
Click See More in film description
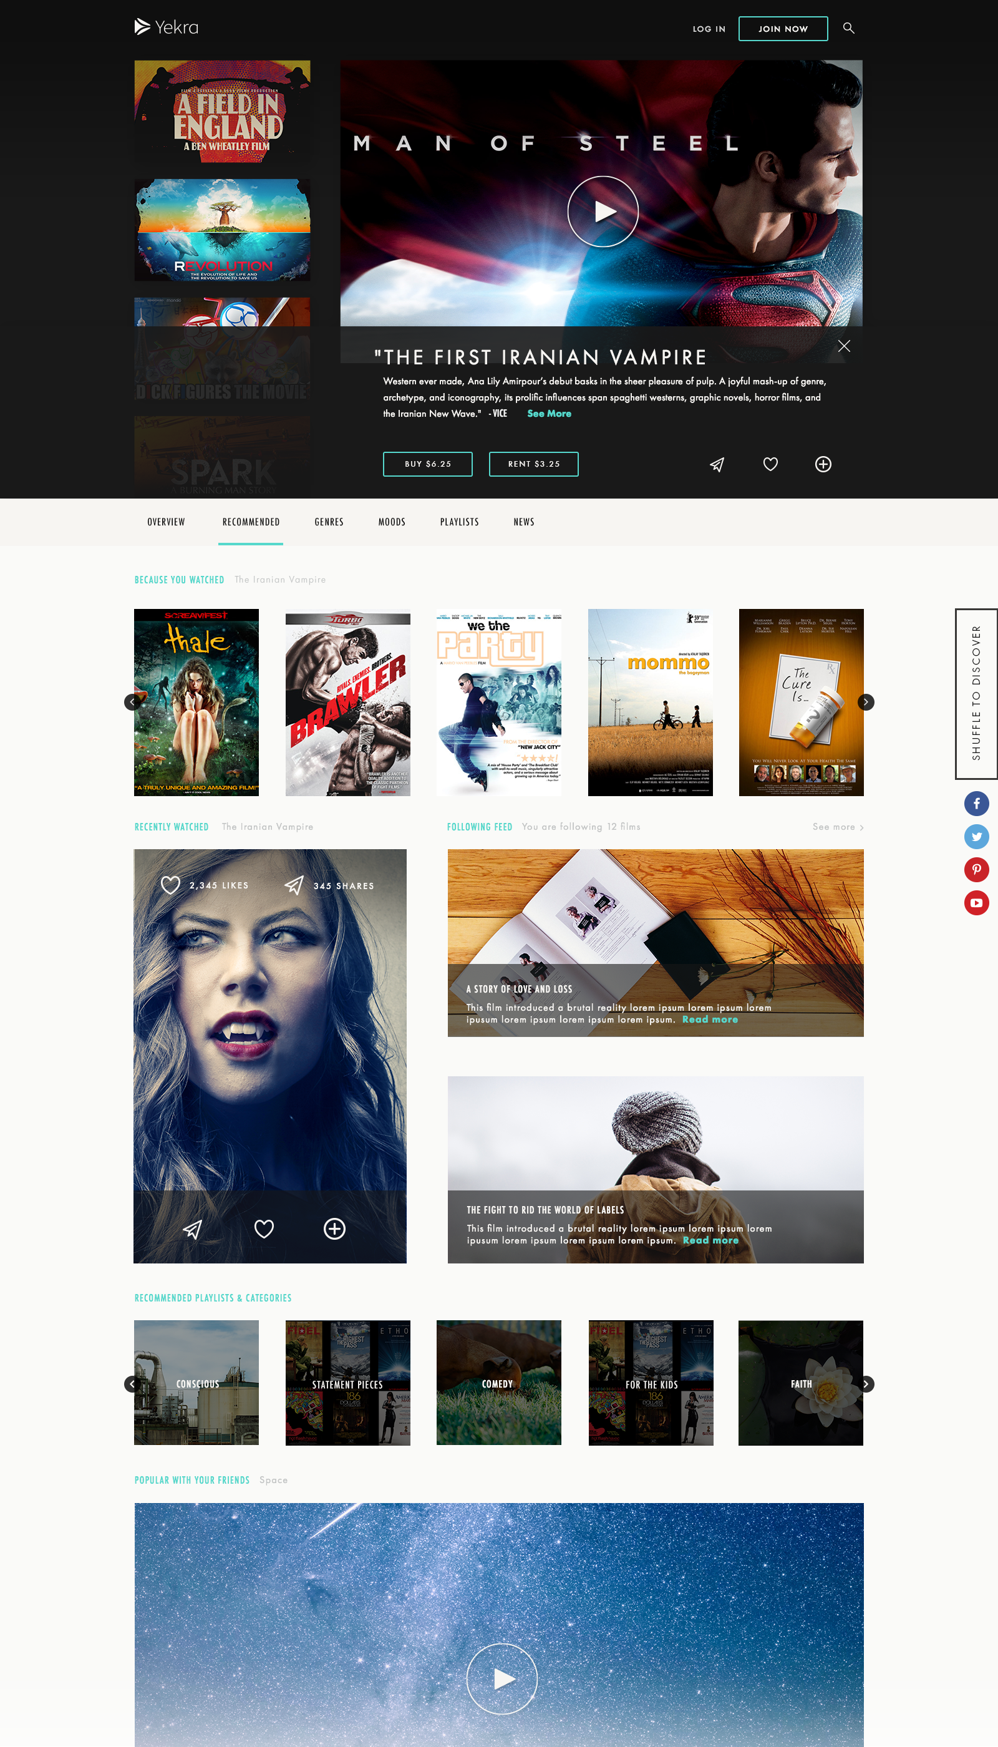click(549, 414)
